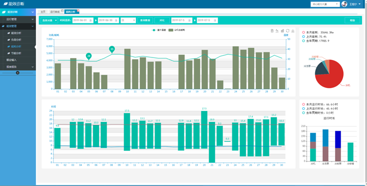Image resolution: width=367 pixels, height=186 pixels.
Task: Download chart as image icon
Action: click(x=293, y=31)
